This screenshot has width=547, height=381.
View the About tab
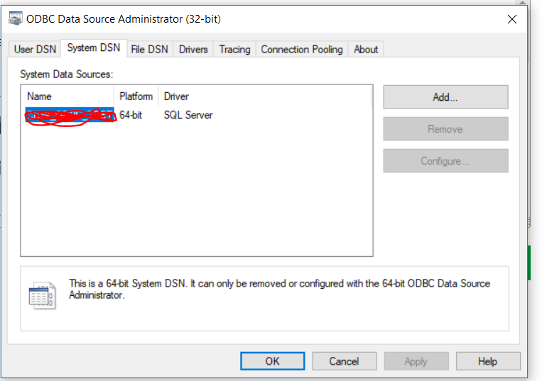click(x=366, y=49)
